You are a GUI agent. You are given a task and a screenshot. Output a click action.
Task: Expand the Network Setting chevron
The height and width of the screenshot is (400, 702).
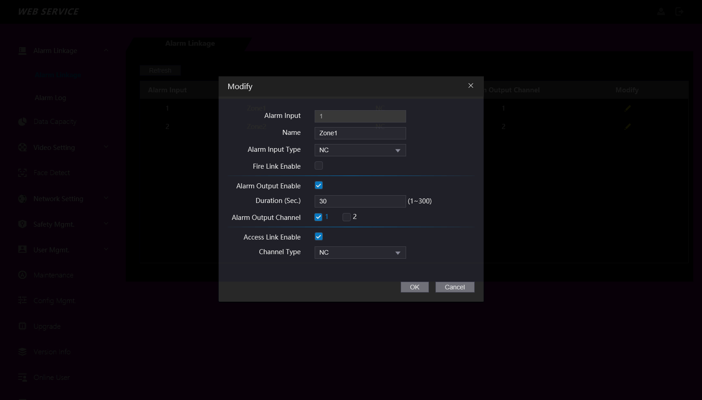click(x=106, y=198)
